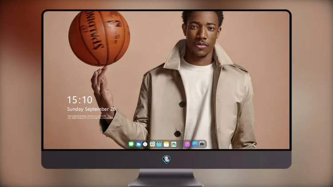Click the mascot logo on monitor chin
This screenshot has width=333, height=187.
tap(166, 160)
